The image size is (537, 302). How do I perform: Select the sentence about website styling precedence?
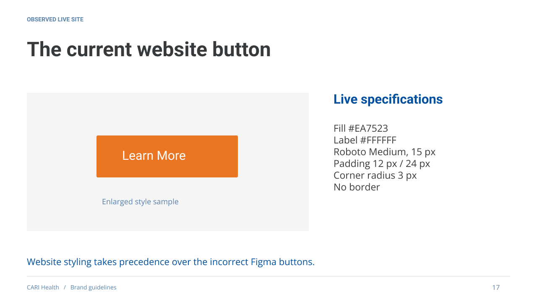[x=171, y=262]
